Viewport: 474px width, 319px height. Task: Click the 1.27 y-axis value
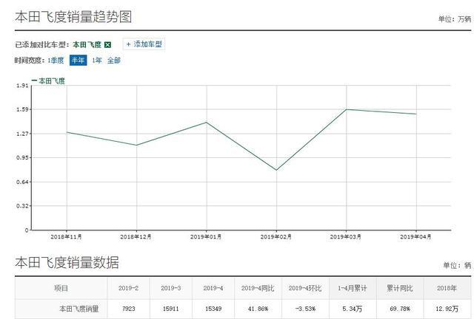(x=22, y=134)
